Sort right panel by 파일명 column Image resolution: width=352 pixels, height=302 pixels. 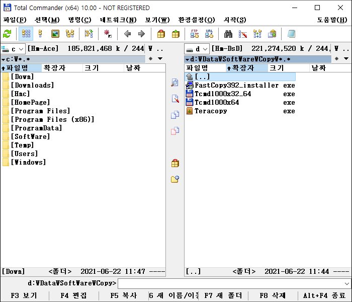coord(205,68)
